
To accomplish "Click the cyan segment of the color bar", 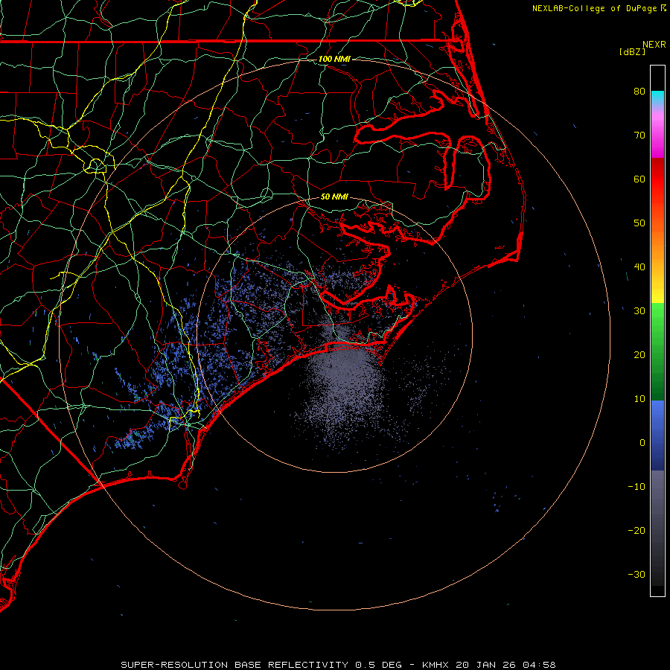I will [x=657, y=98].
